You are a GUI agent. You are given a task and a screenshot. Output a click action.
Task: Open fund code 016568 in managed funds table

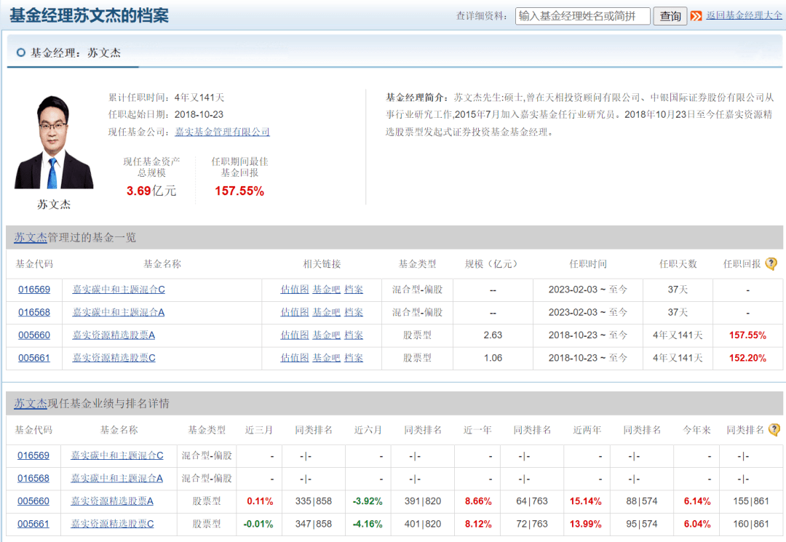(34, 313)
